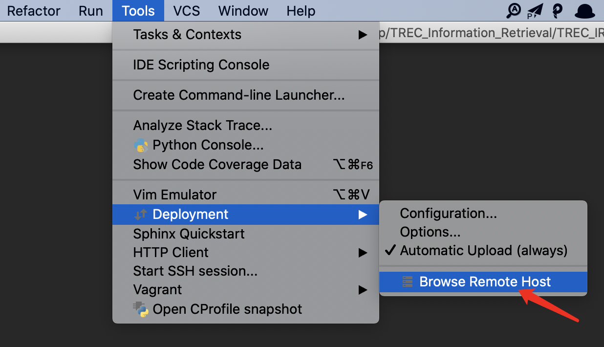Select Options... in the Deployment submenu
The image size is (604, 347).
click(430, 232)
